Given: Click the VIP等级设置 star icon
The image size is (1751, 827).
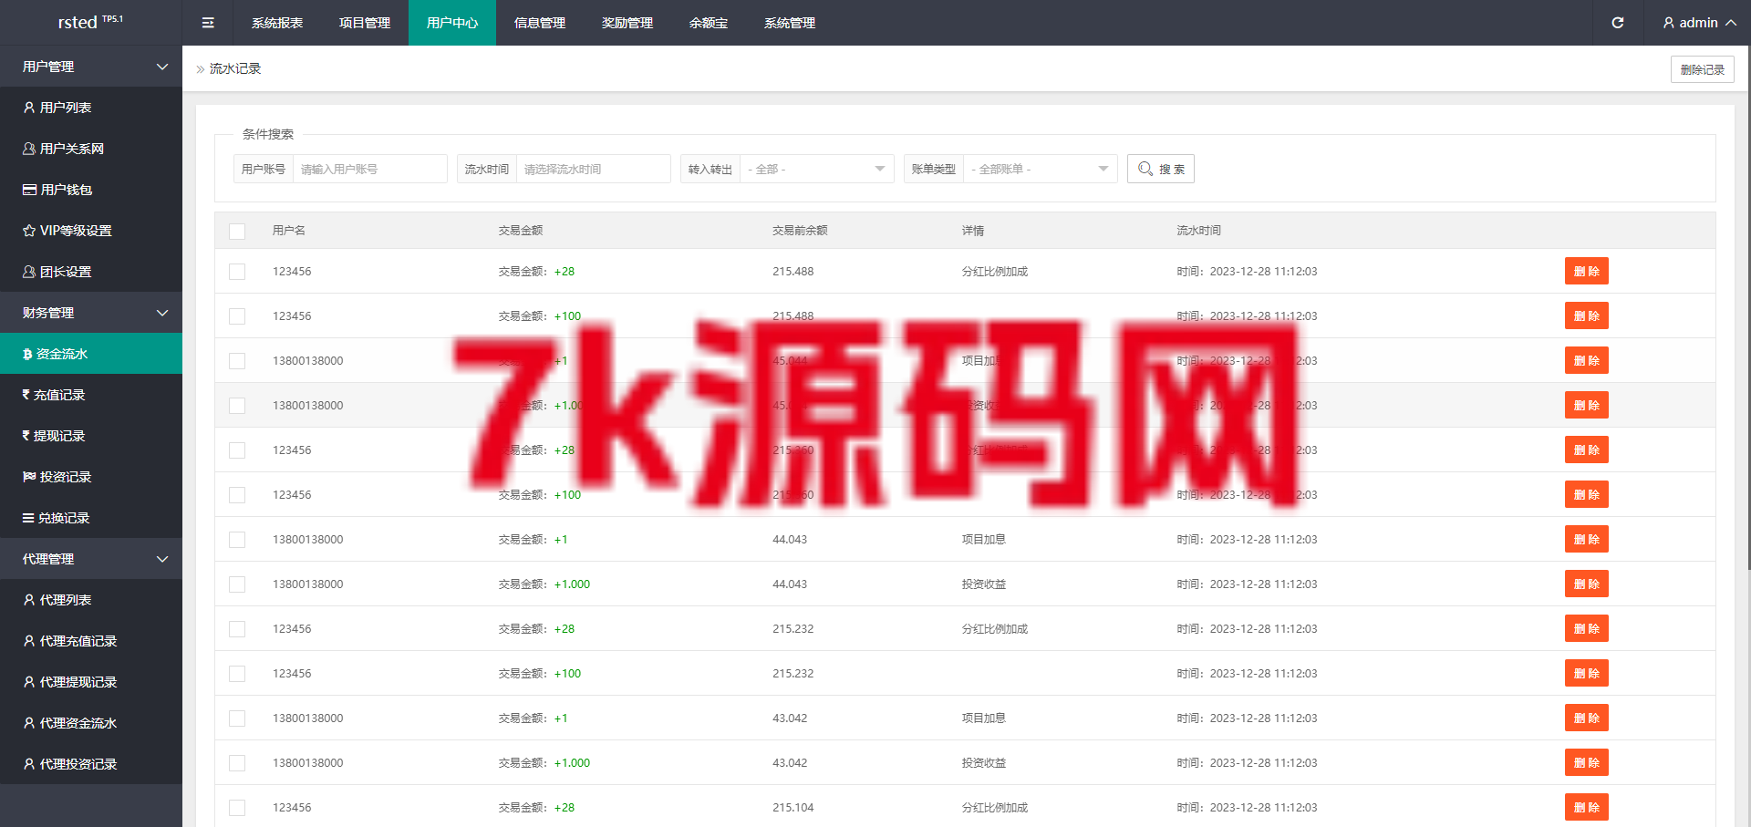Looking at the screenshot, I should 29,231.
